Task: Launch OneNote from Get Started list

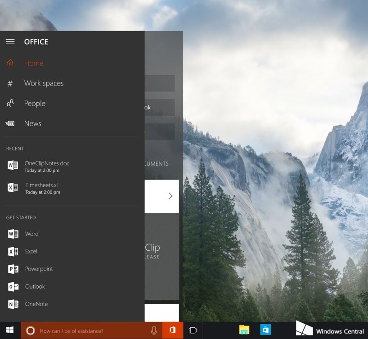Action: click(36, 304)
